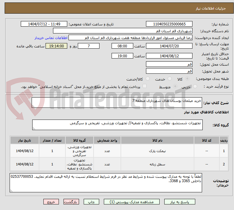Click the کد کالا column header
Screen dimensions: 234x210
coord(207,140)
